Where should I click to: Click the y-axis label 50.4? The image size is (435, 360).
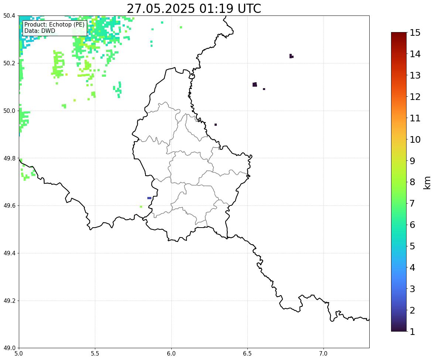point(9,16)
